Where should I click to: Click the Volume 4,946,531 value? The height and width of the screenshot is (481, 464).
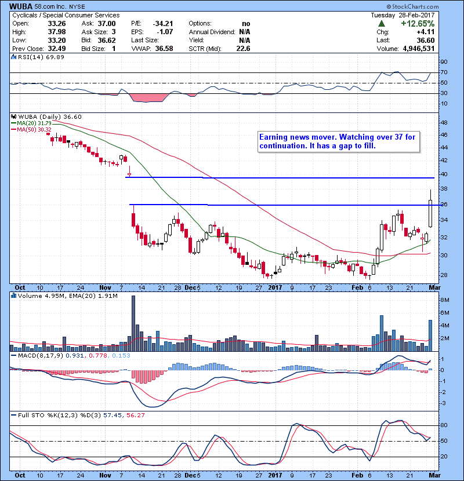pos(419,49)
